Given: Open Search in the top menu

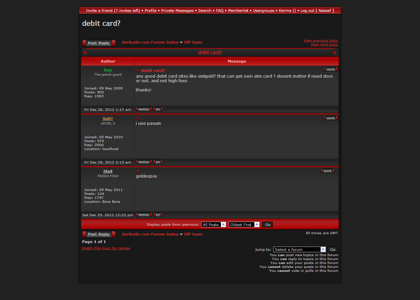Looking at the screenshot, I should click(204, 10).
